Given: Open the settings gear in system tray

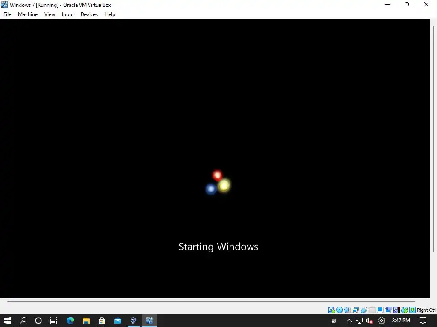Looking at the screenshot, I should coord(381,321).
